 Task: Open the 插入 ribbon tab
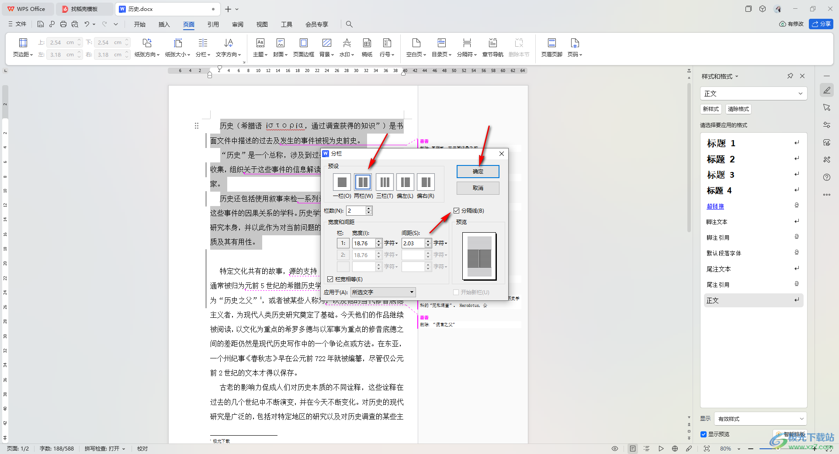tap(164, 24)
